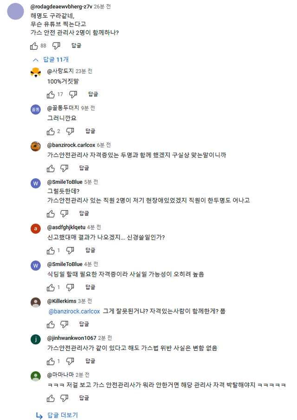Image resolution: width=297 pixels, height=420 pixels.
Task: Click the green avatar of @jinhwankwon1067
Action: tap(36, 339)
